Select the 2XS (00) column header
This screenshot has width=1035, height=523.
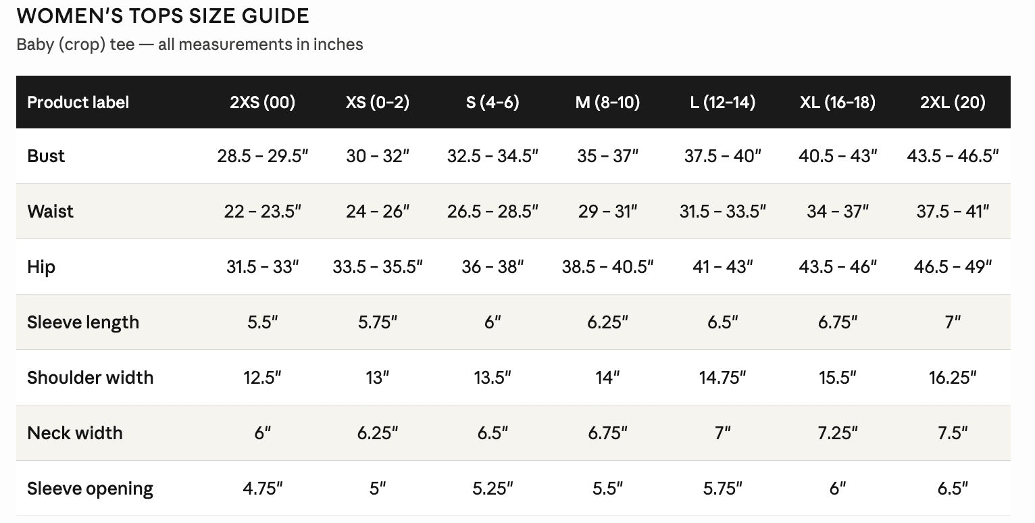pyautogui.click(x=263, y=103)
